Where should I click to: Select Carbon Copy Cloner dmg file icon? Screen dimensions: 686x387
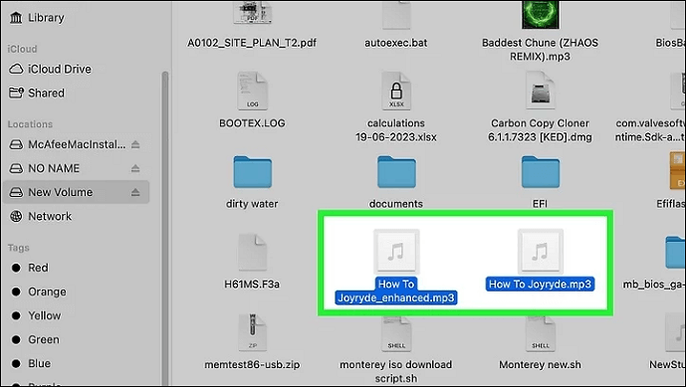[541, 91]
